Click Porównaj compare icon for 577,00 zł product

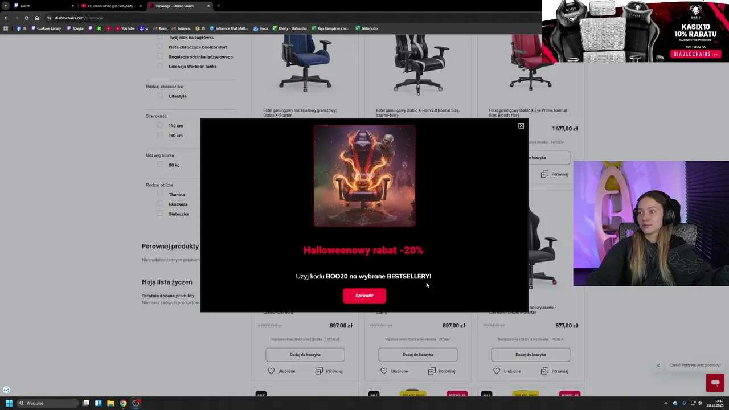[544, 371]
